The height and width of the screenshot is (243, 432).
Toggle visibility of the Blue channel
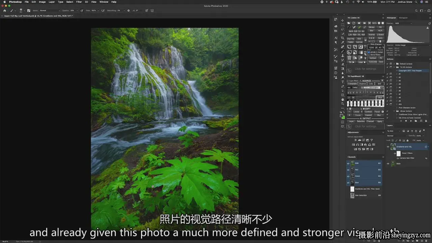coord(348,183)
